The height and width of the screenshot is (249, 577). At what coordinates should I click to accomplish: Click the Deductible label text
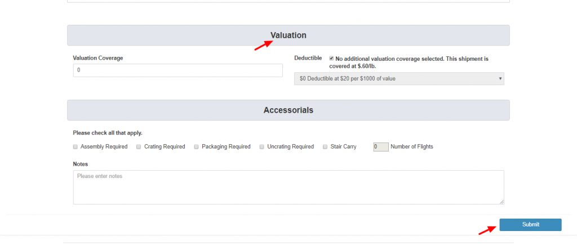pyautogui.click(x=308, y=58)
